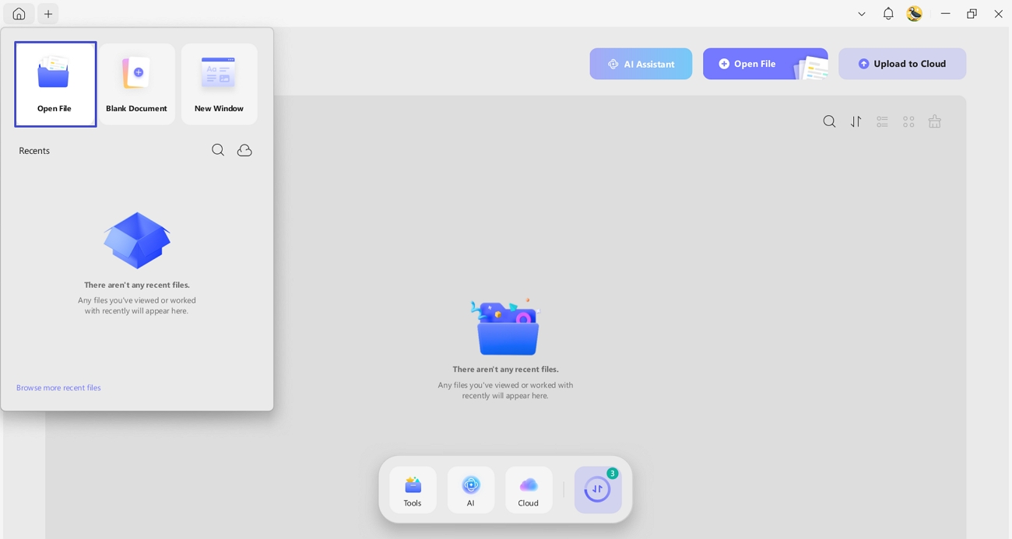Expand the title bar dropdown chevron
Image resolution: width=1012 pixels, height=539 pixels.
coord(861,14)
